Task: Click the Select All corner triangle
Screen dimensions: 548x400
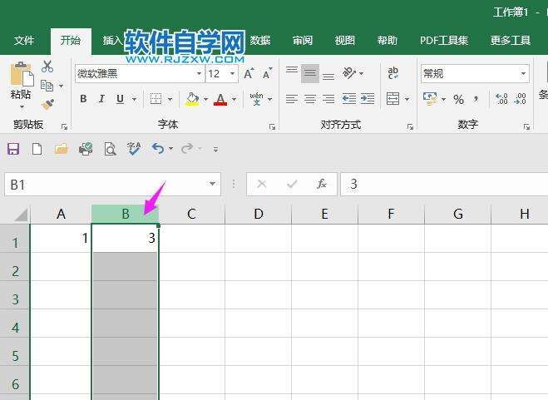Action: coord(22,215)
